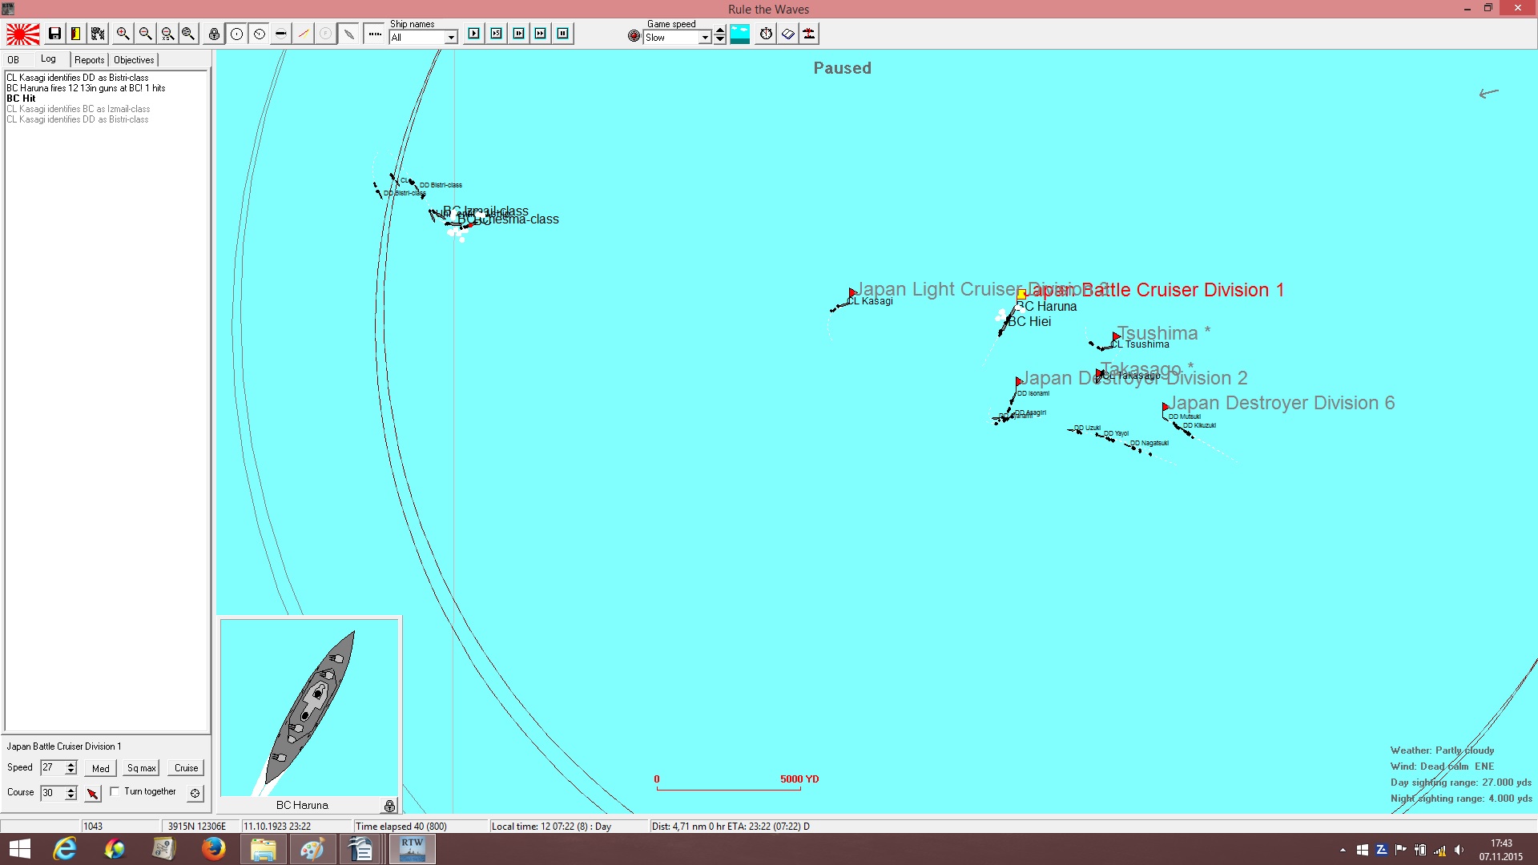
Task: Click the save game floppy icon
Action: [54, 34]
